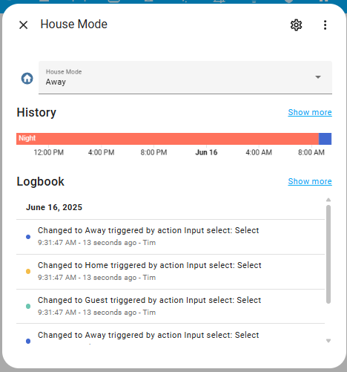Show more history
Viewport: 347px width, 372px height.
pyautogui.click(x=310, y=112)
